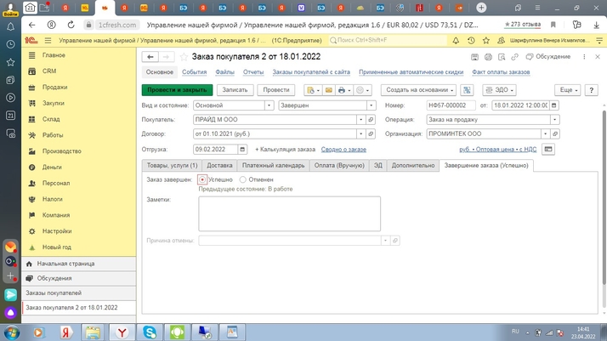Open the main menu hamburger icon beside 1C logo
The height and width of the screenshot is (341, 607).
[48, 40]
